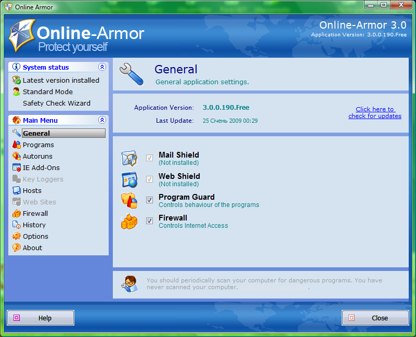Image resolution: width=416 pixels, height=337 pixels.
Task: Open the IE Add-Ons menu item
Action: coord(41,167)
